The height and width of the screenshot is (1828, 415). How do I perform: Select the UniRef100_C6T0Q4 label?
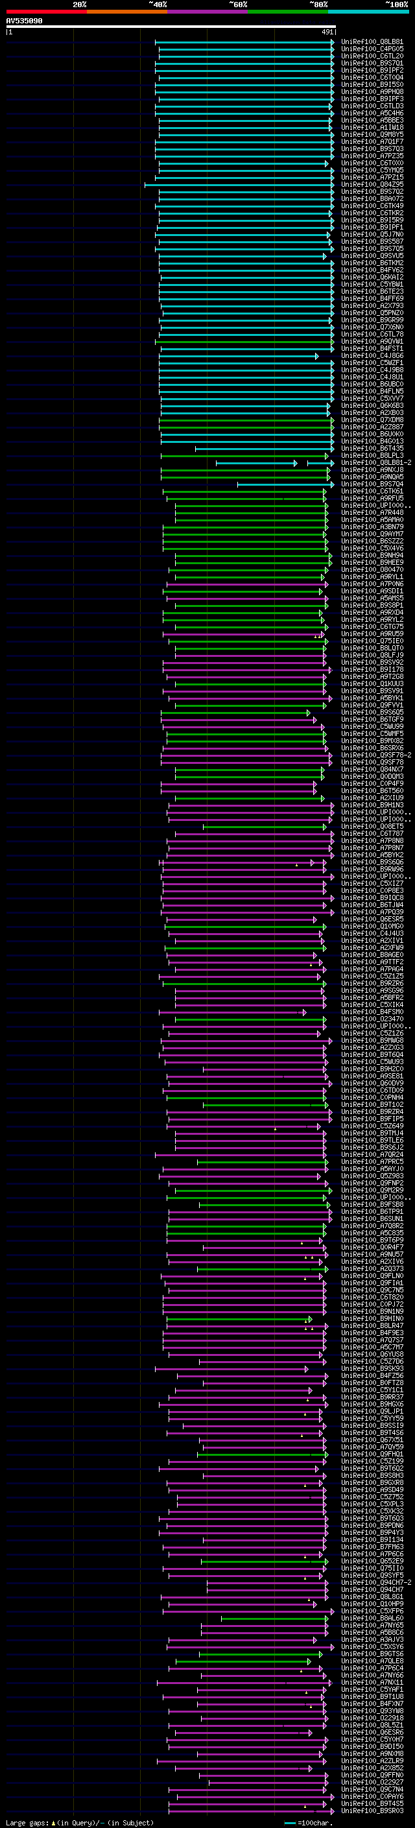pos(372,77)
